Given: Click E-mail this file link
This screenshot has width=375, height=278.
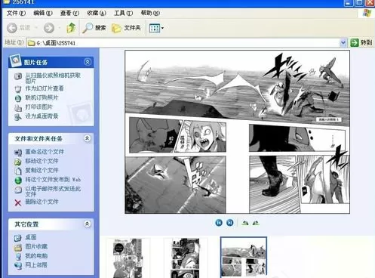Looking at the screenshot, I should [x=53, y=191].
